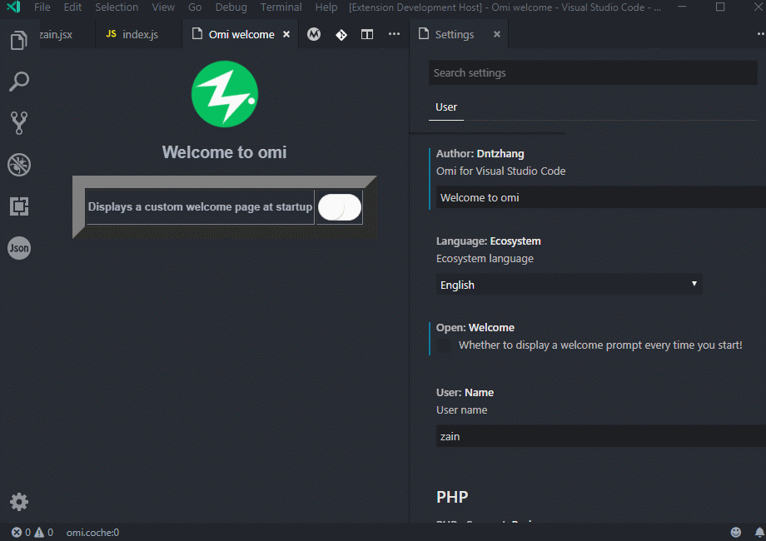Close the Settings tab
This screenshot has height=541, width=766.
[x=497, y=34]
